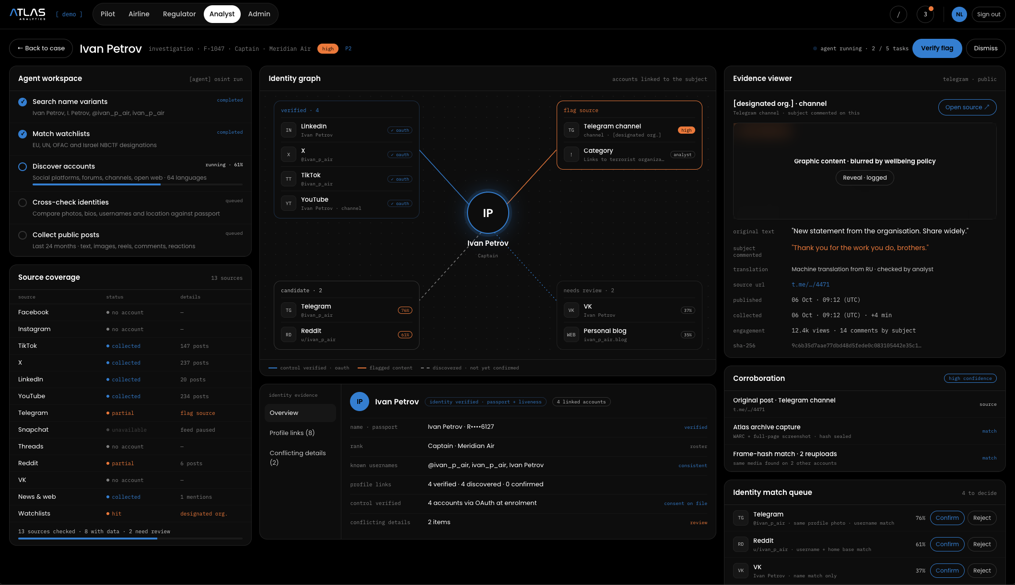Reject the Reddit identity match
The image size is (1015, 585).
(982, 544)
